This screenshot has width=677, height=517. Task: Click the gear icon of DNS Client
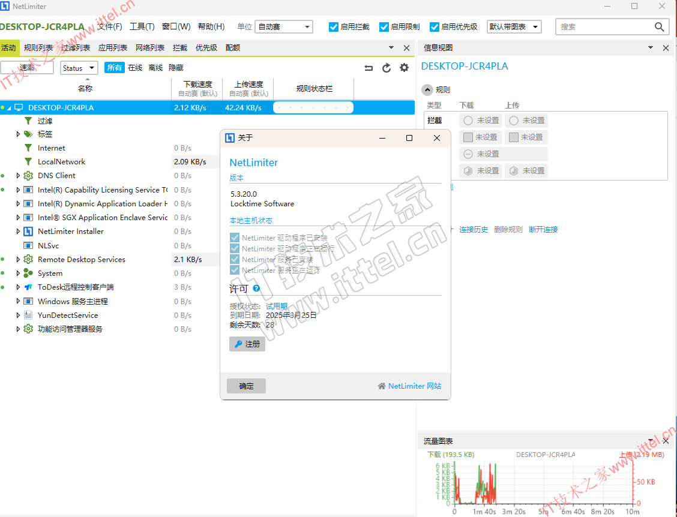(x=28, y=176)
